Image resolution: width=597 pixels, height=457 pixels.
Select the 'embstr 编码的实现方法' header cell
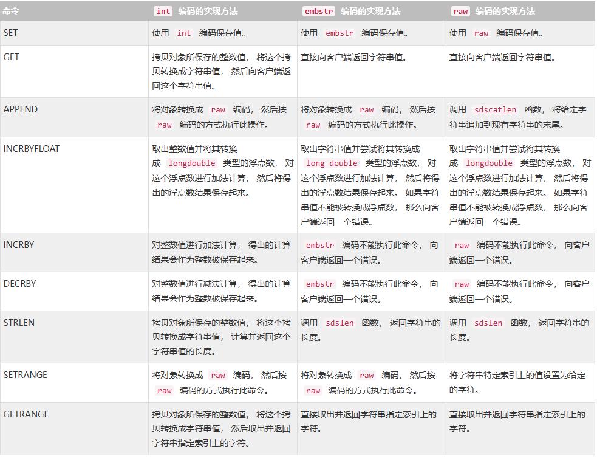372,11
